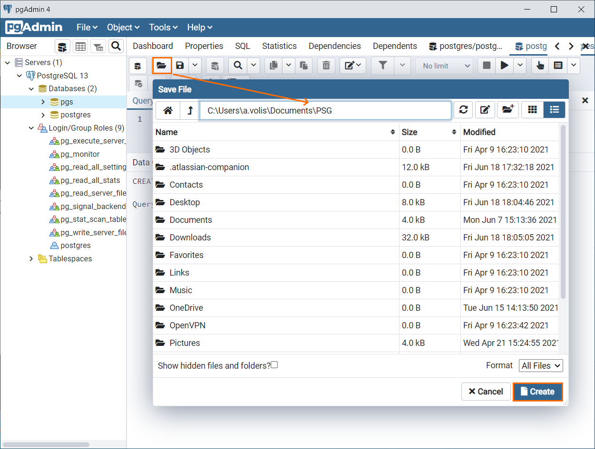The width and height of the screenshot is (595, 449).
Task: Click the Copy icon in query toolbar
Action: point(273,66)
